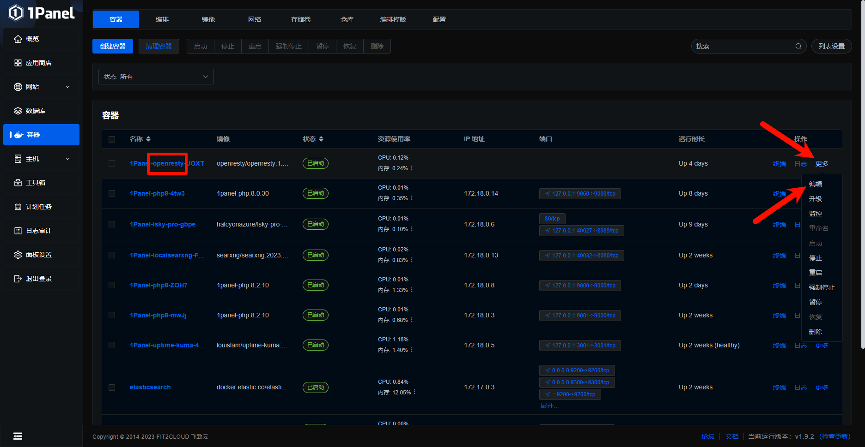Switch to the 存储卷 tab
The image size is (865, 447).
click(x=301, y=19)
